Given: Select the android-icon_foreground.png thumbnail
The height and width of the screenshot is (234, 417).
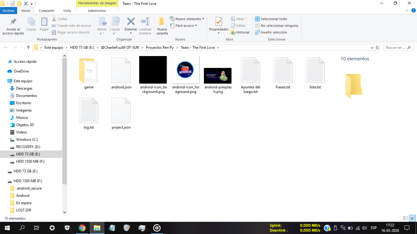Looking at the screenshot, I should tap(185, 70).
